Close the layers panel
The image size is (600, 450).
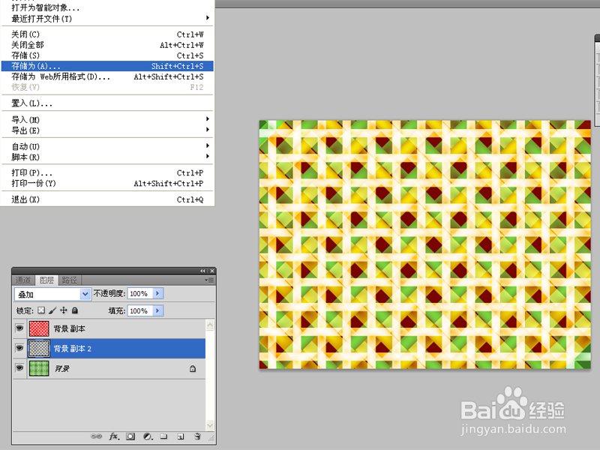click(212, 271)
